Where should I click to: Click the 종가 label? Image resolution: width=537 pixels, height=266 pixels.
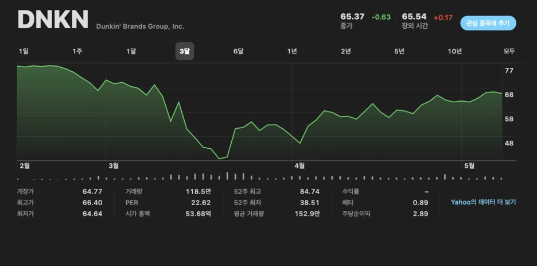[345, 26]
